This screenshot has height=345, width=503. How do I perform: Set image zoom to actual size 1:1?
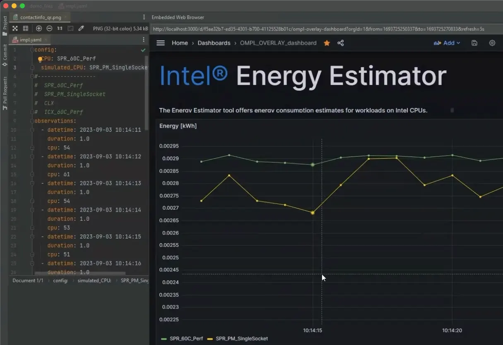(60, 29)
